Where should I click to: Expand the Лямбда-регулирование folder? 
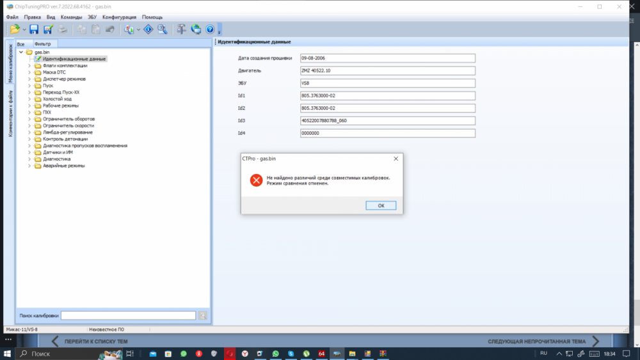coord(29,132)
